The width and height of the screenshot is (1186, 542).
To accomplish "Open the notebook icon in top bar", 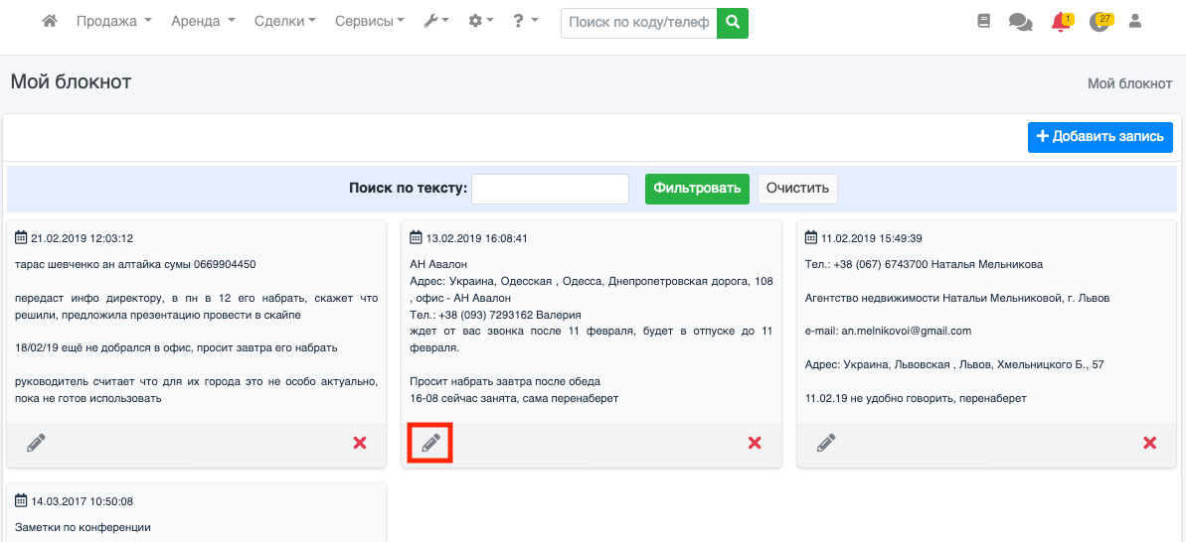I will (984, 21).
